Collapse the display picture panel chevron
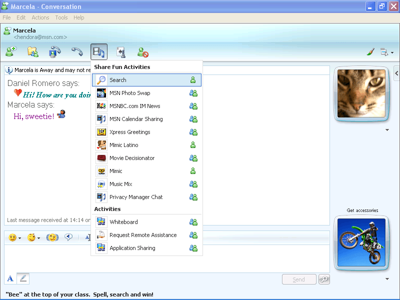The width and height of the screenshot is (400, 300). (x=387, y=129)
